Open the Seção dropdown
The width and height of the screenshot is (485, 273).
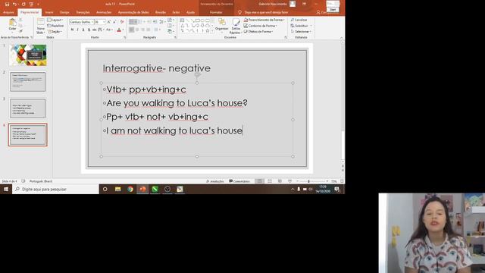(55, 32)
